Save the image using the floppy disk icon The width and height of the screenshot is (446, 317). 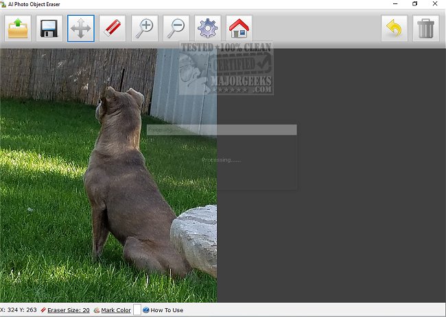coord(49,28)
